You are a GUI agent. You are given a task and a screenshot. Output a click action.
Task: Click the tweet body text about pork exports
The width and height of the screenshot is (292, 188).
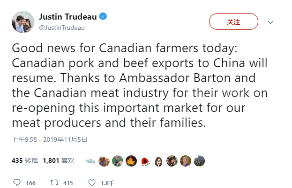[x=133, y=86]
